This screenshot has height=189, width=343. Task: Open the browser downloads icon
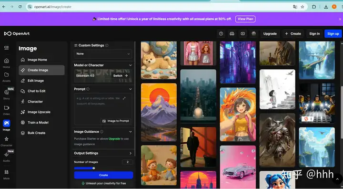coord(326,7)
